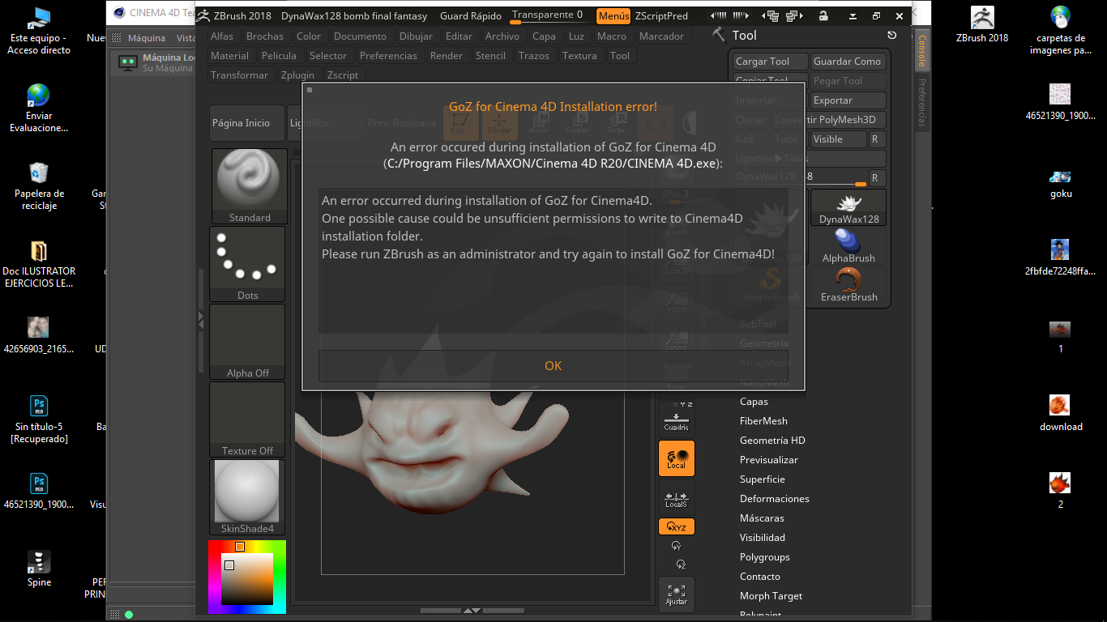Expand the Morph Target subpalette
1107x622 pixels.
(x=771, y=596)
